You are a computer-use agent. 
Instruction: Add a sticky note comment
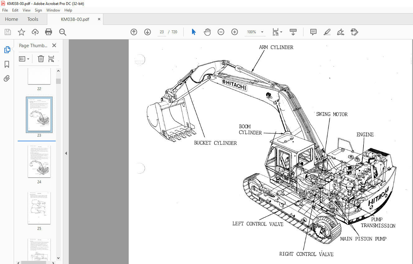(x=313, y=32)
